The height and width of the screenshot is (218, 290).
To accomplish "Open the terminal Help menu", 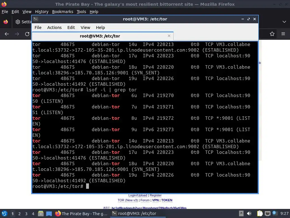I will (101, 28).
